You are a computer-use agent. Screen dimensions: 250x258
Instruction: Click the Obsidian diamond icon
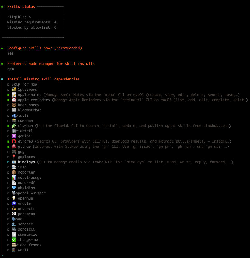click(x=14, y=188)
